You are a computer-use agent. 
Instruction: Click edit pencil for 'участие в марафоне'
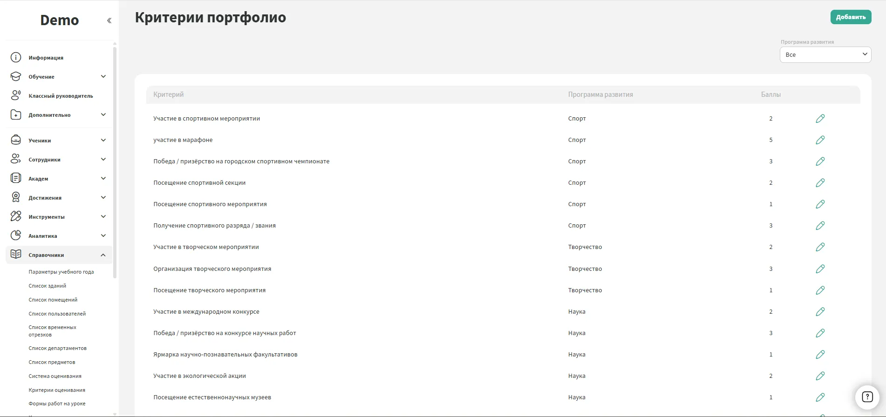820,140
